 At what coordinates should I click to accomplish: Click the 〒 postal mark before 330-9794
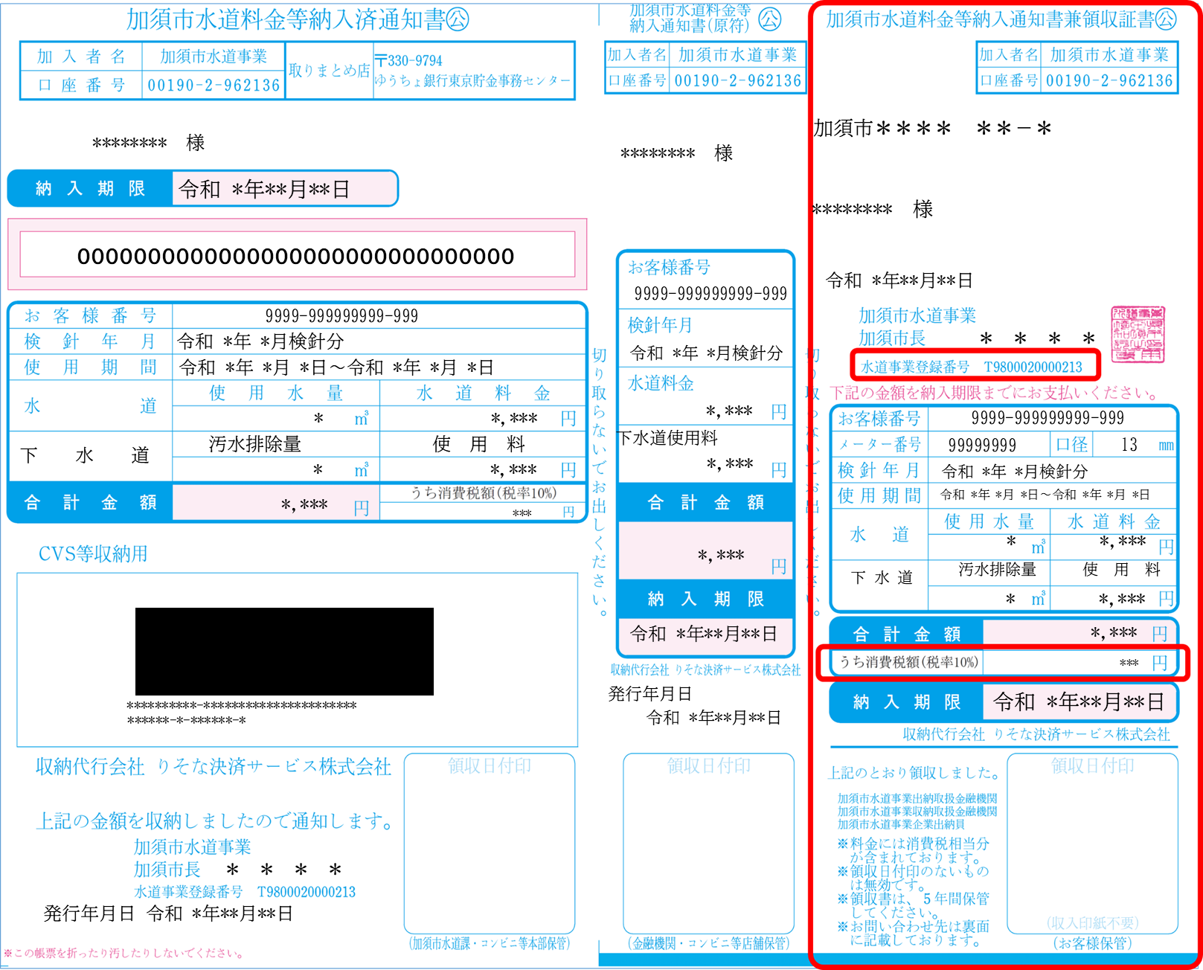[x=381, y=60]
